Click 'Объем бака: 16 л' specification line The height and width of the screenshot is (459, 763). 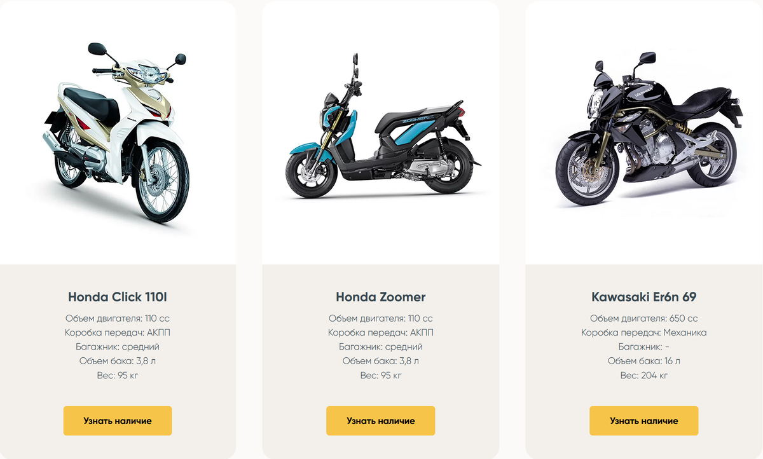click(x=644, y=361)
